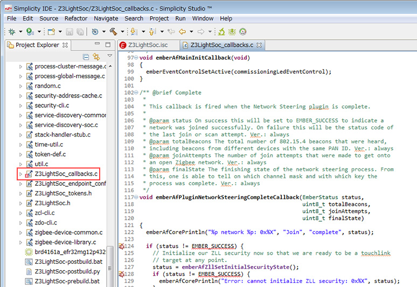Expand process-cluster-message.c tree node

click(x=20, y=67)
